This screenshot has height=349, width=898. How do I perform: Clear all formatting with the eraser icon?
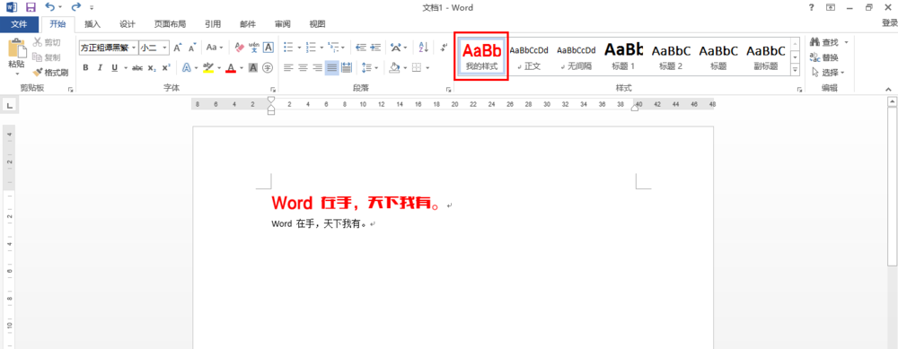coord(240,48)
